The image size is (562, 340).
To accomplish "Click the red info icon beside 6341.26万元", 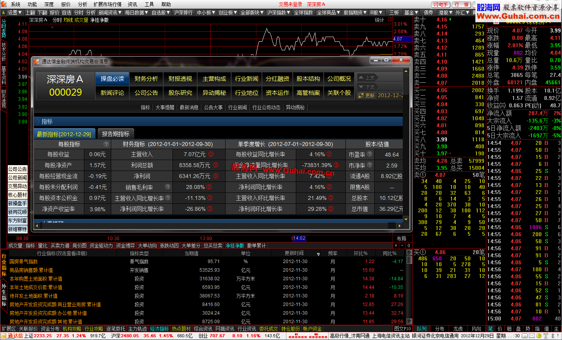I will 215,176.
